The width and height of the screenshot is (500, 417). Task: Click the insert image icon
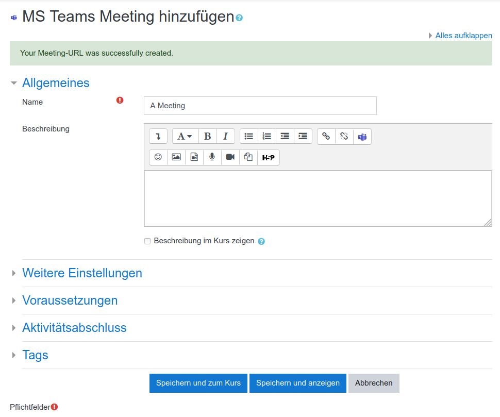coord(176,157)
